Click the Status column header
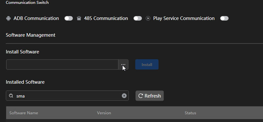 tap(190, 113)
